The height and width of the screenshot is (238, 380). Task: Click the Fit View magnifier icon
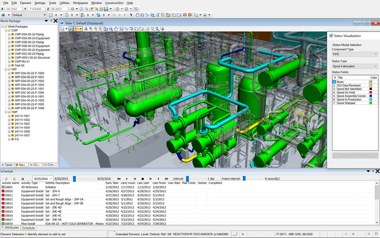coord(105,29)
